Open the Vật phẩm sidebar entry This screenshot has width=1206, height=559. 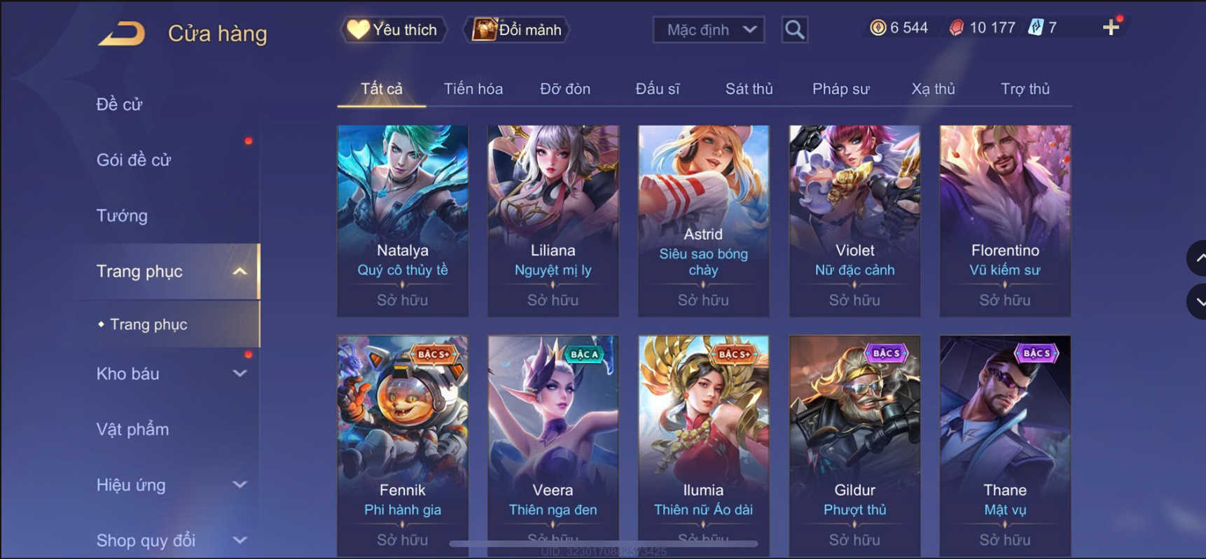[x=132, y=429]
